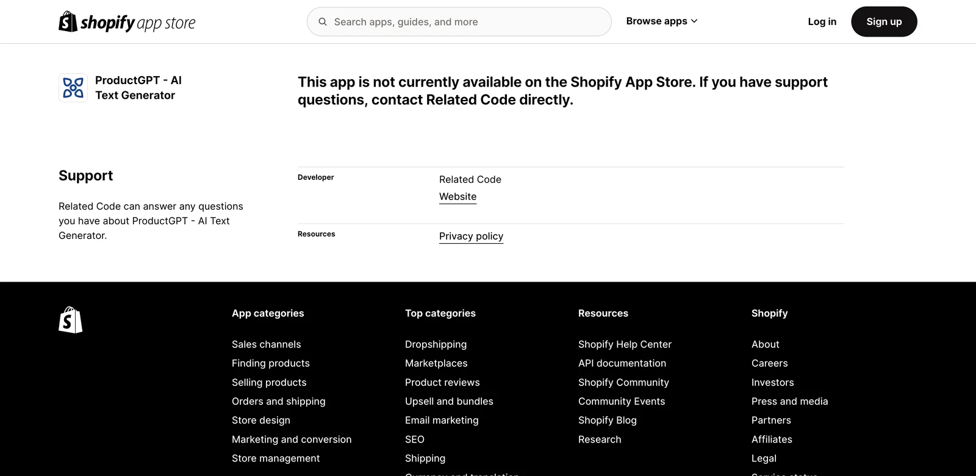Click ProductGPT - AI Text Generator title
The image size is (976, 476).
pos(138,88)
